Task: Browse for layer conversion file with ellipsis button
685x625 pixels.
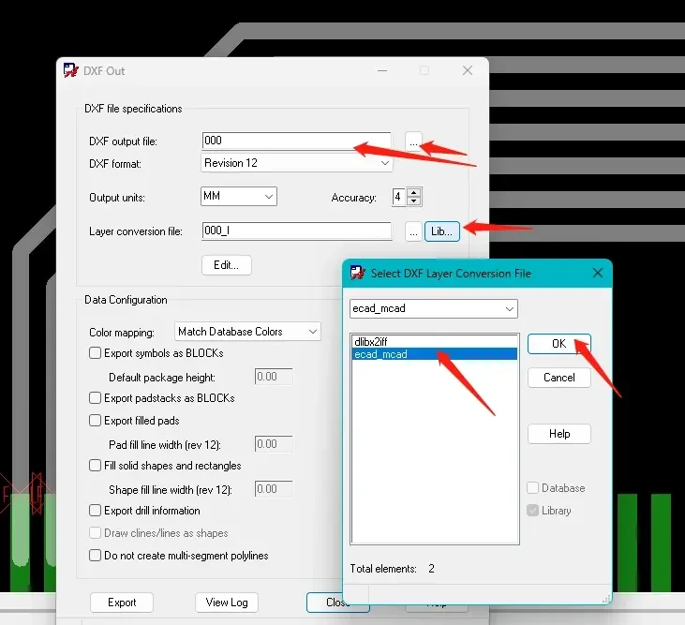Action: [x=413, y=231]
